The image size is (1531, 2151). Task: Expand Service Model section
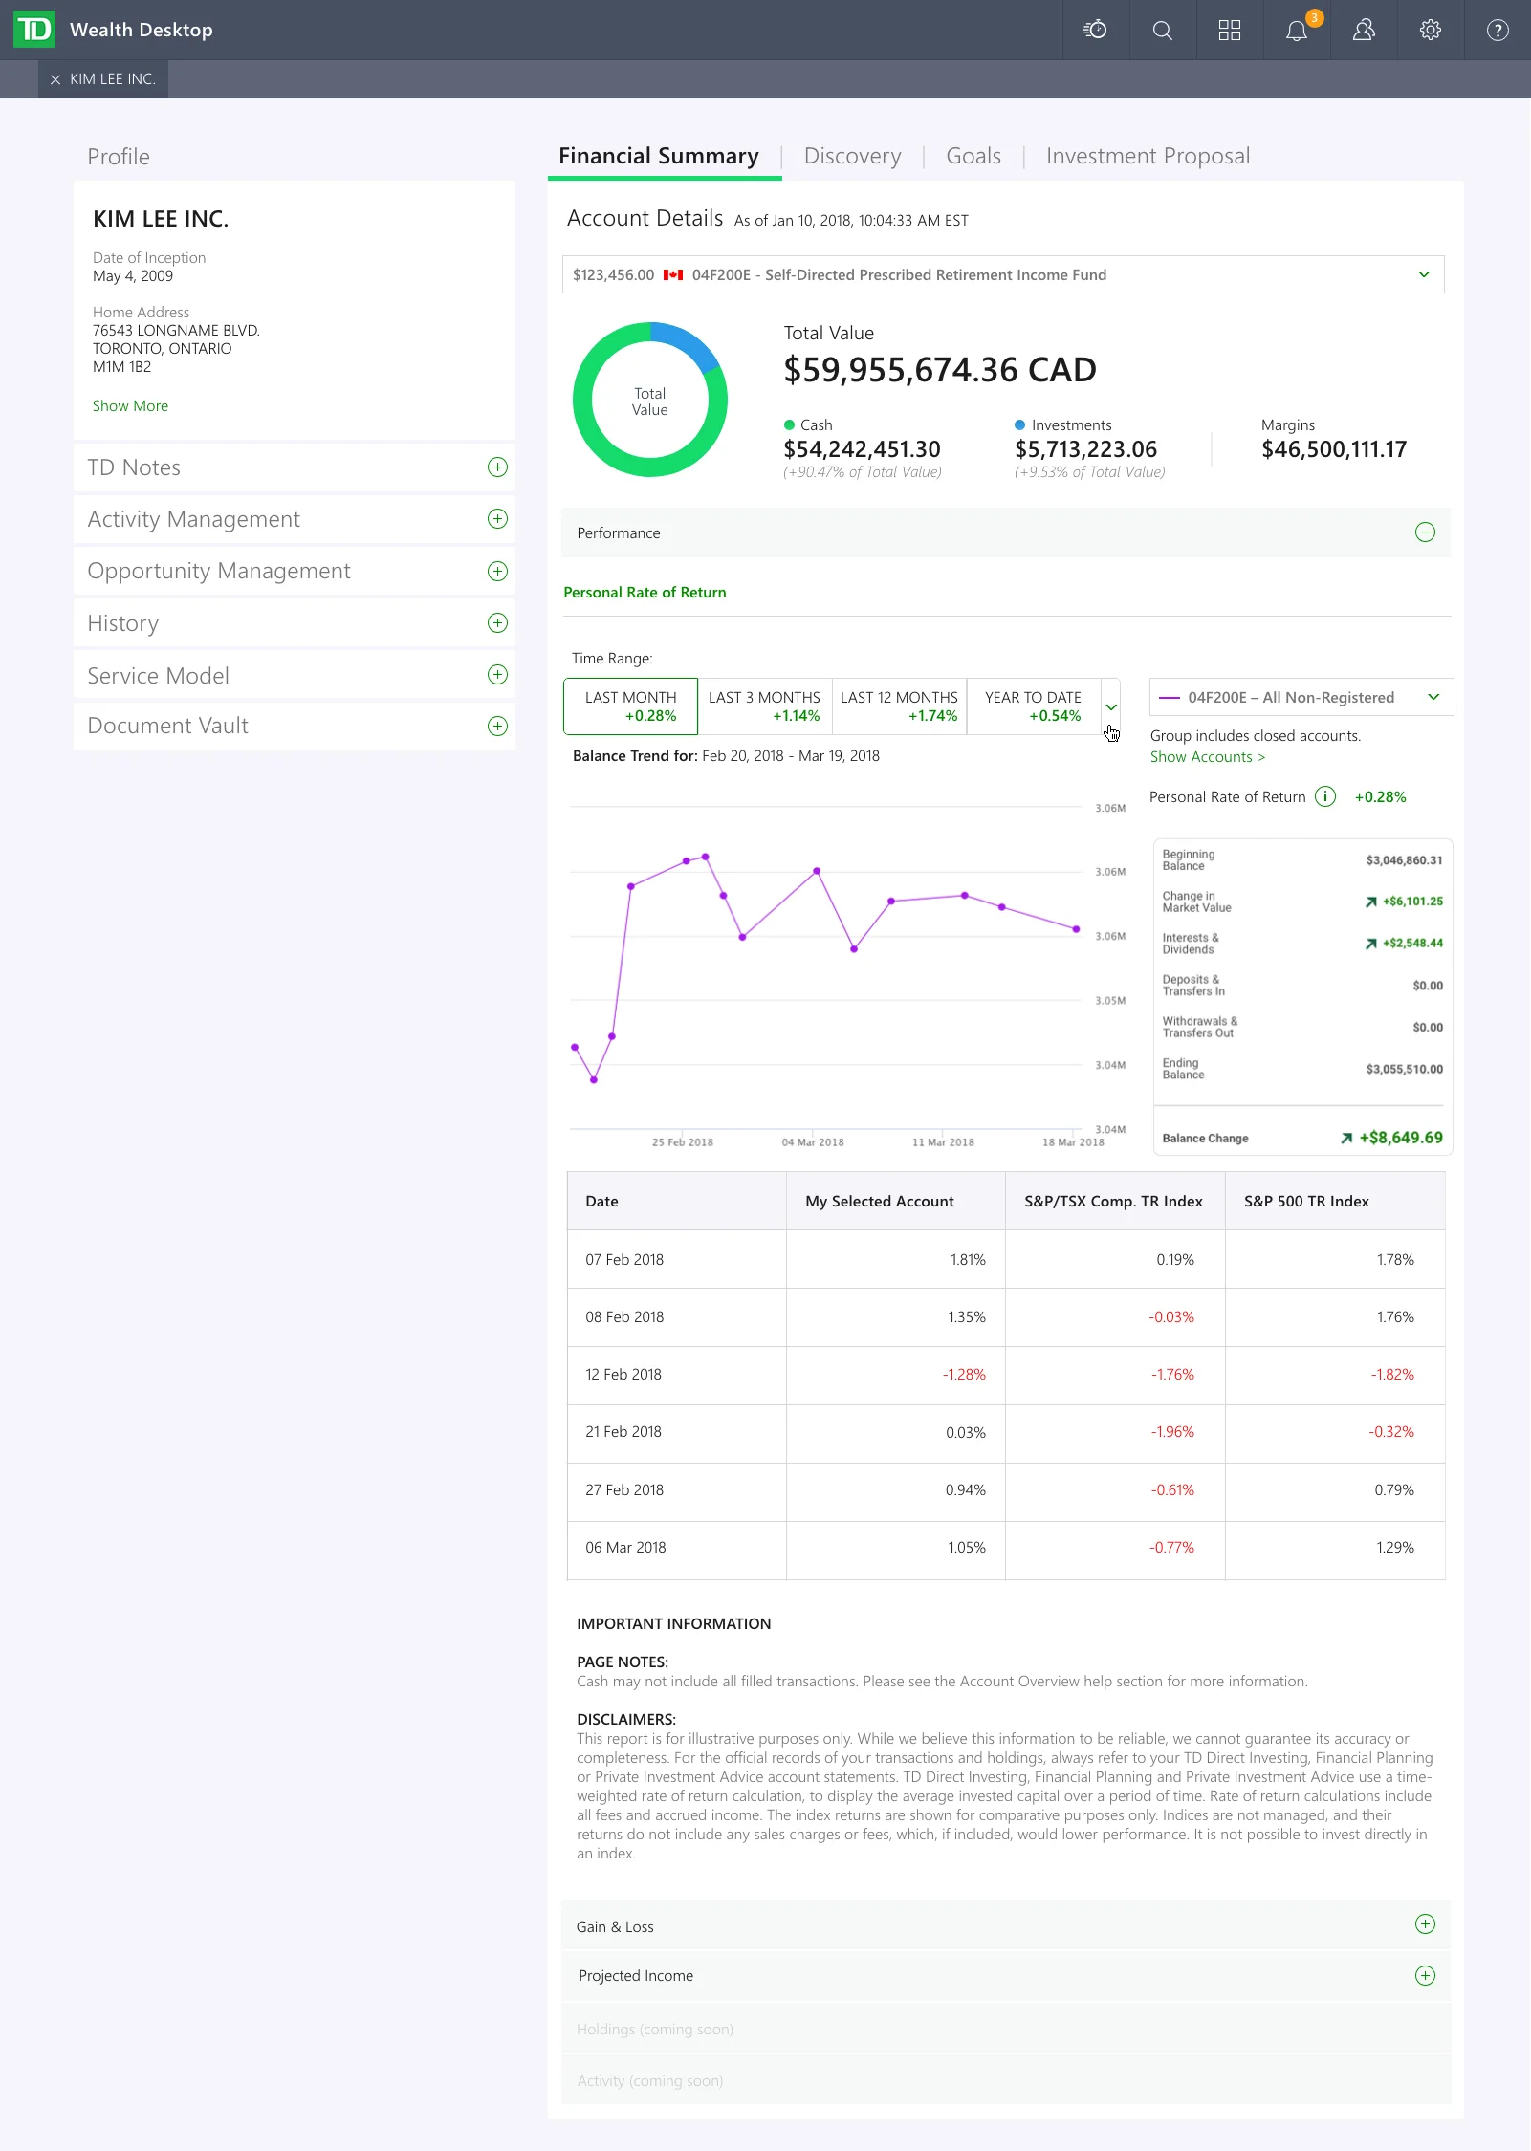[497, 675]
